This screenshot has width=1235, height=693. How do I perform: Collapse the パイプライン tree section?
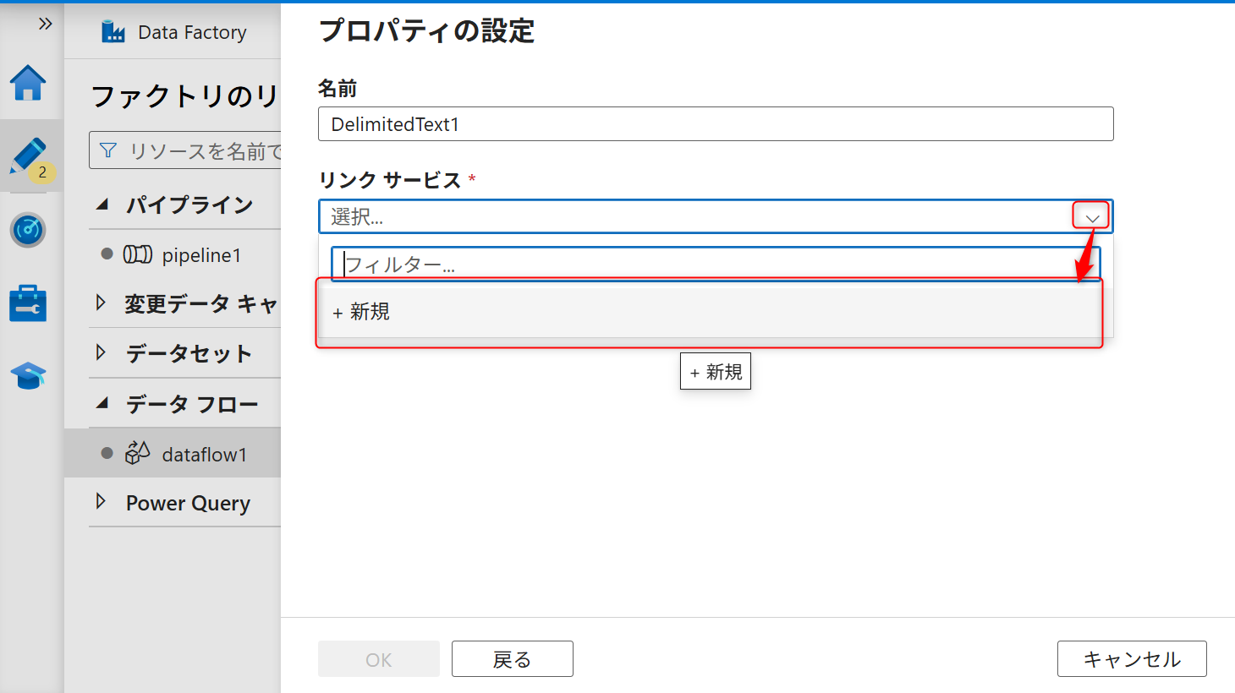(102, 205)
